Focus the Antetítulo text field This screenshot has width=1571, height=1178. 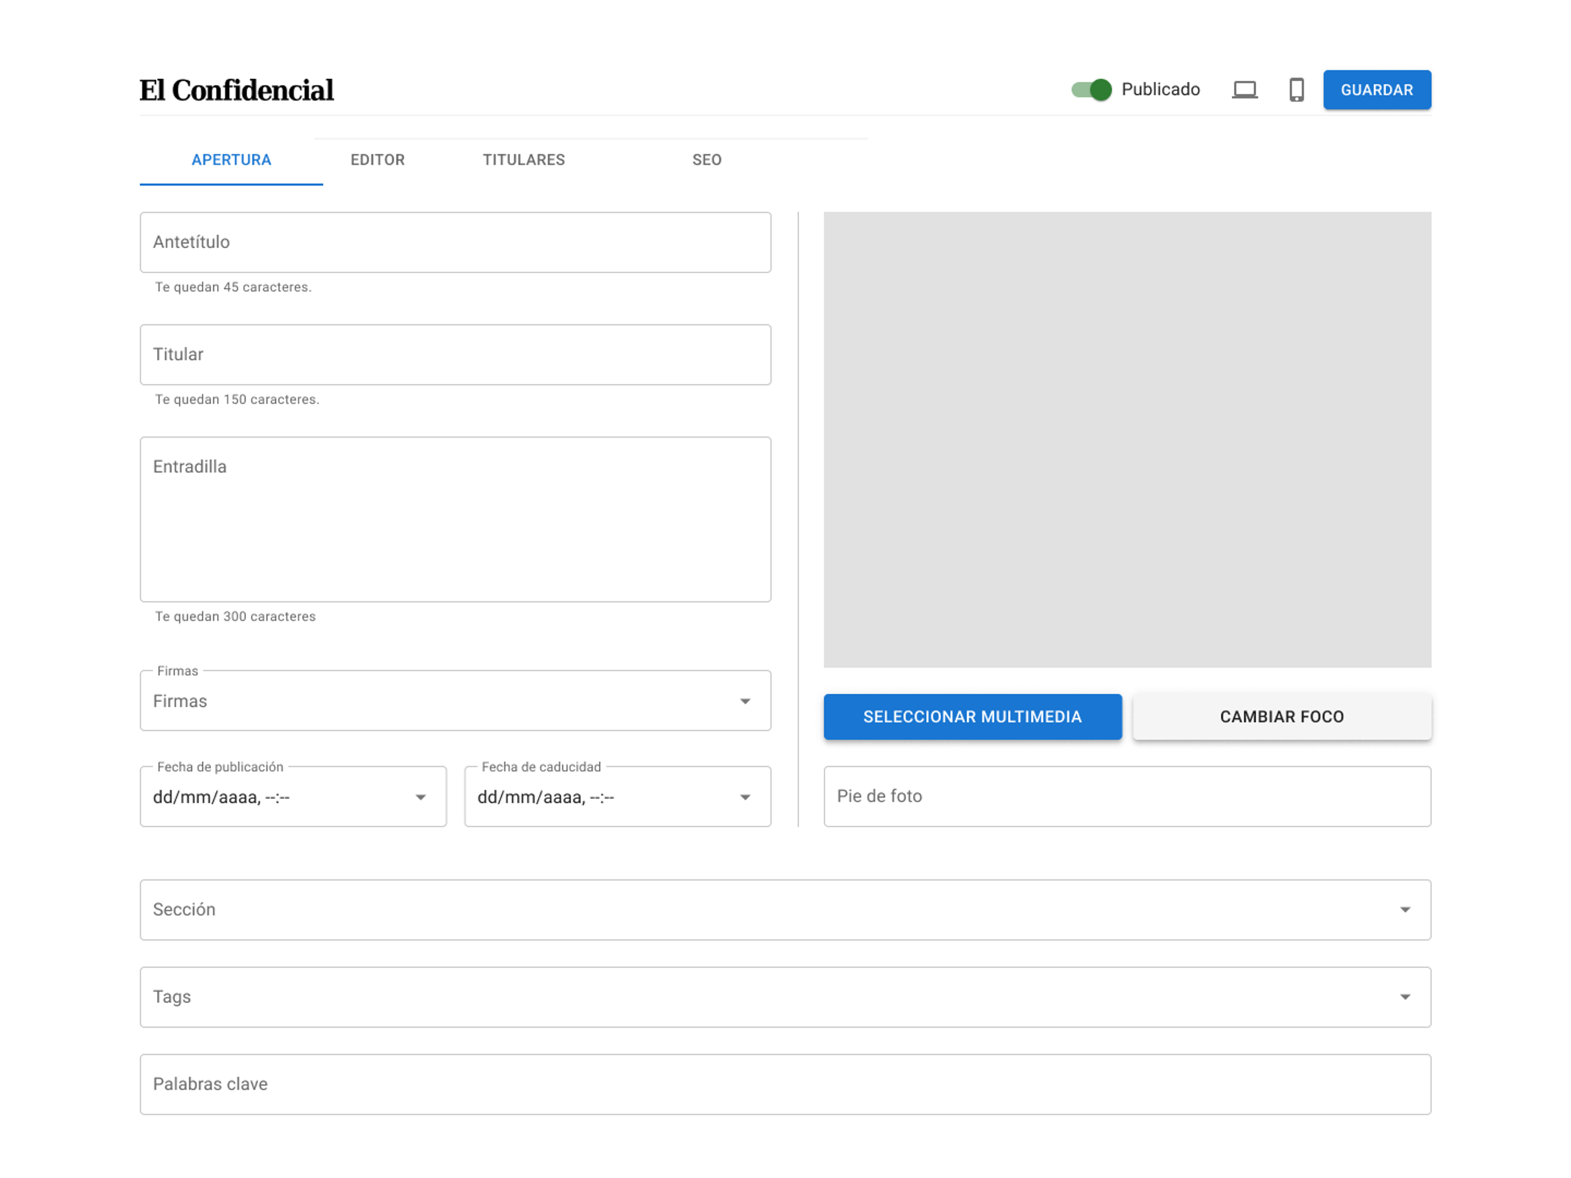pos(455,242)
